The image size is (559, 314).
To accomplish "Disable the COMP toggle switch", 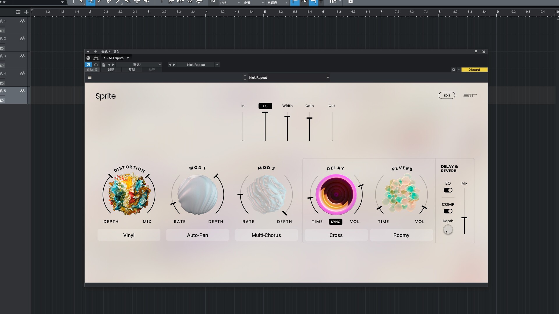I will click(x=448, y=211).
